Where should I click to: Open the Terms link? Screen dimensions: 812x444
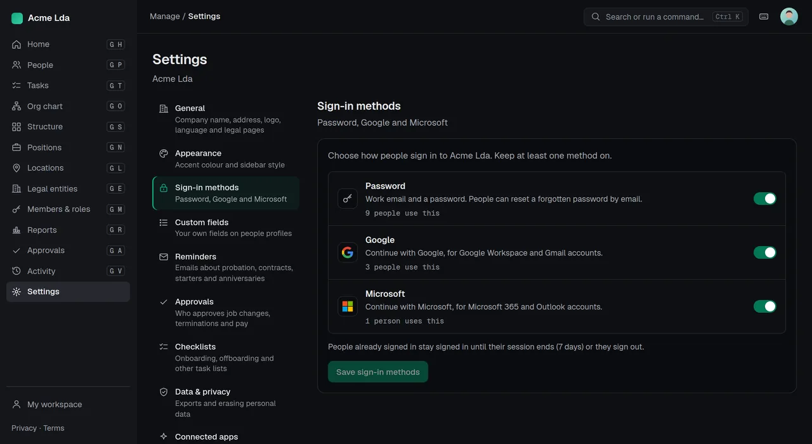click(54, 428)
